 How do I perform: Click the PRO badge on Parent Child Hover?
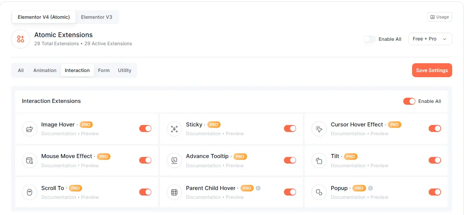pyautogui.click(x=247, y=188)
